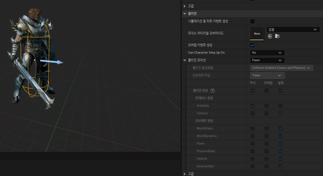Set WorldStatic response to 오버랩
The width and height of the screenshot is (323, 176).
(x=266, y=129)
